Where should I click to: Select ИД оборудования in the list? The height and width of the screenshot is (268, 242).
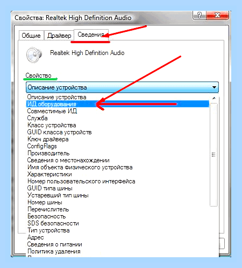click(x=118, y=104)
